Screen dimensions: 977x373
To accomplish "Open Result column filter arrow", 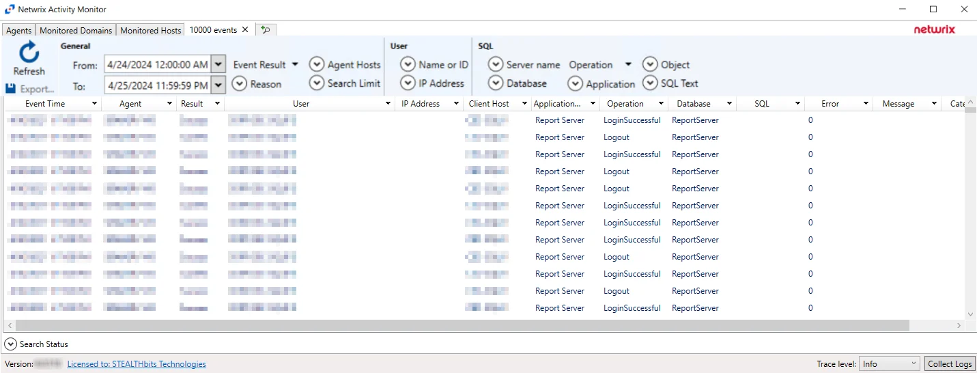I will 217,104.
